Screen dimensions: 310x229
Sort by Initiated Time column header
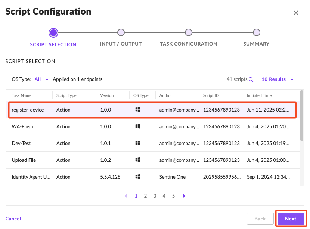click(x=259, y=95)
